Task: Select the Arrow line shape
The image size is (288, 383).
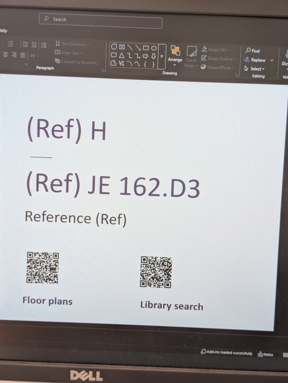Action: pos(138,47)
